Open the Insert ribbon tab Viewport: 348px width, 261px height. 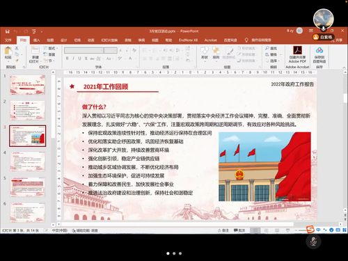coord(37,40)
